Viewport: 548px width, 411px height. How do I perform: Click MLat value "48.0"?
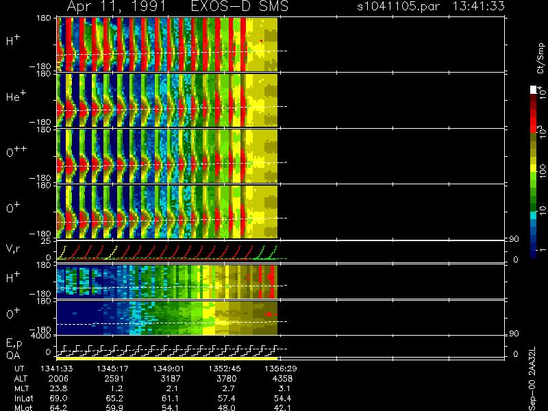tap(227, 408)
